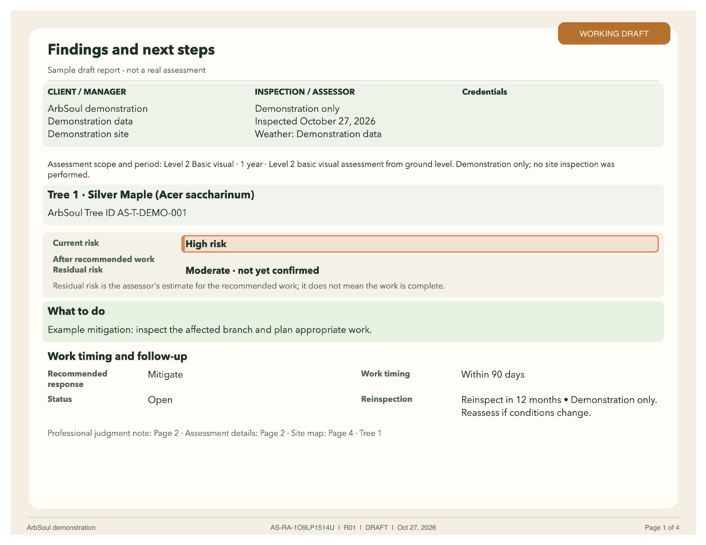Click the 'Work timing and follow-up' heading
This screenshot has height=545, width=706.
tap(117, 356)
